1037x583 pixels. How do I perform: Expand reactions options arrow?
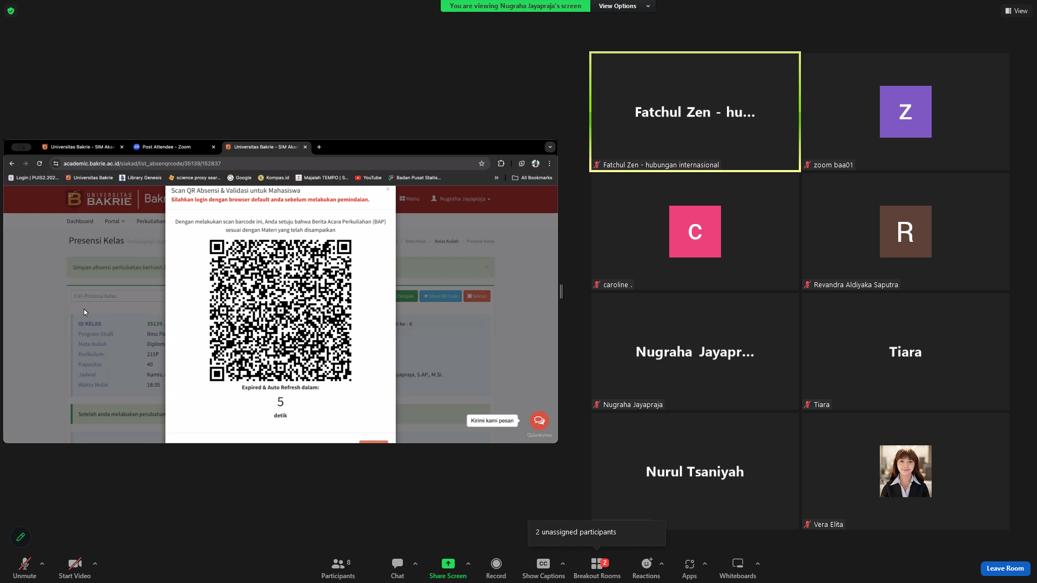pyautogui.click(x=662, y=564)
